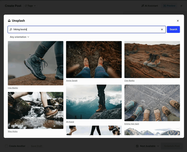Open the Any orientation dropdown

tap(19, 37)
